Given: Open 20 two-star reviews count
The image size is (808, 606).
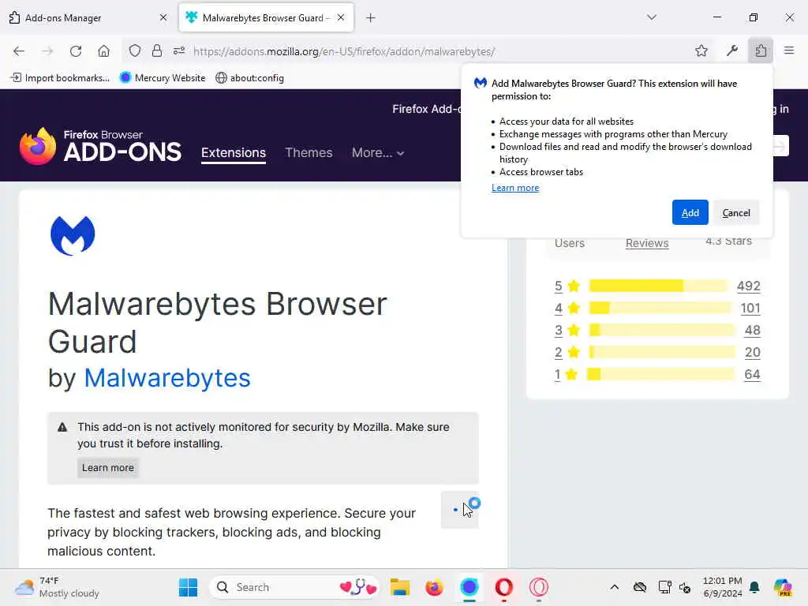Looking at the screenshot, I should 752,353.
